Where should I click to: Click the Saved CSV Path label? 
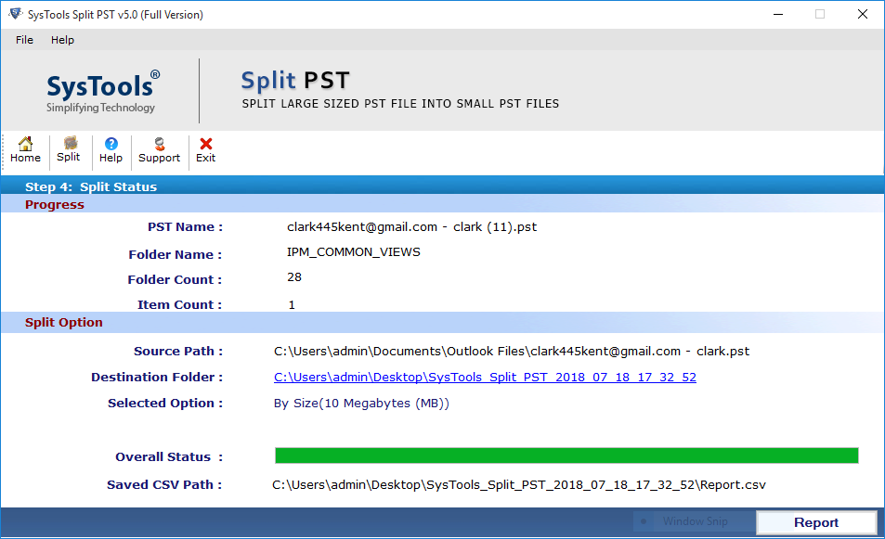[x=164, y=485]
